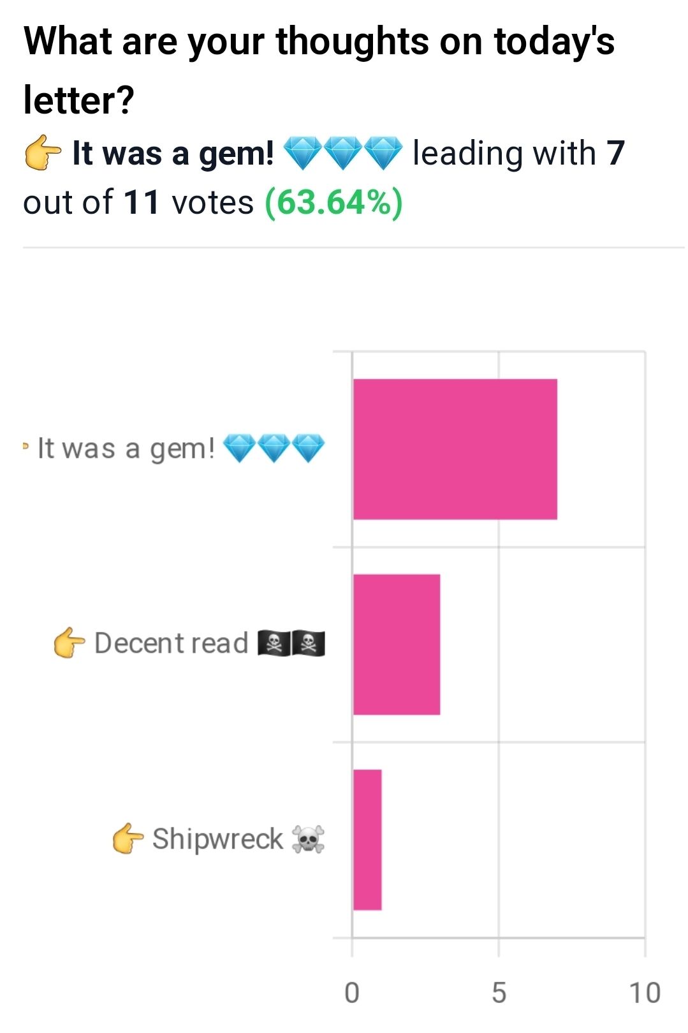Click the cropped hand icon beside gem label
This screenshot has width=688, height=1033.
26,446
